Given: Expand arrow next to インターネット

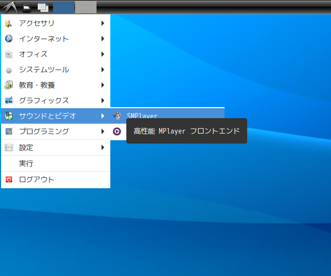Looking at the screenshot, I should pos(103,39).
